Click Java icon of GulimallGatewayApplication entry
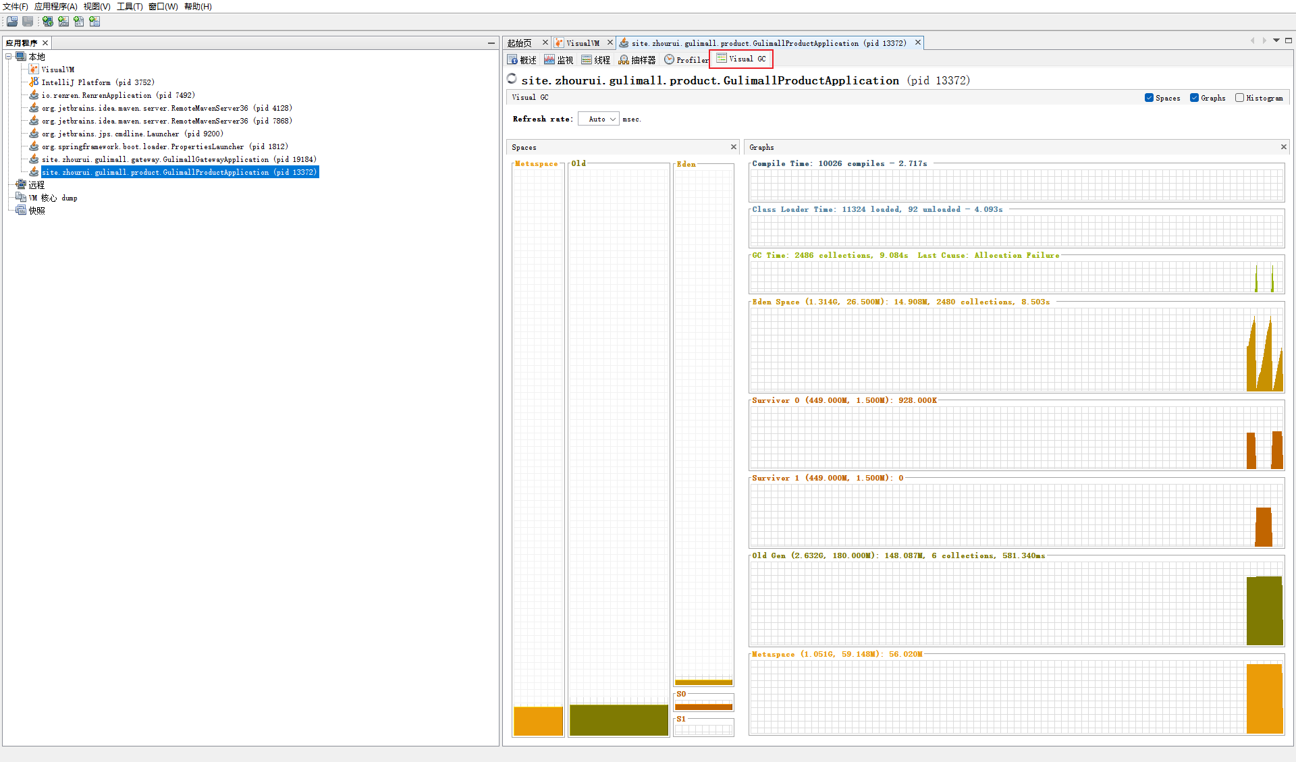This screenshot has width=1296, height=762. (34, 159)
